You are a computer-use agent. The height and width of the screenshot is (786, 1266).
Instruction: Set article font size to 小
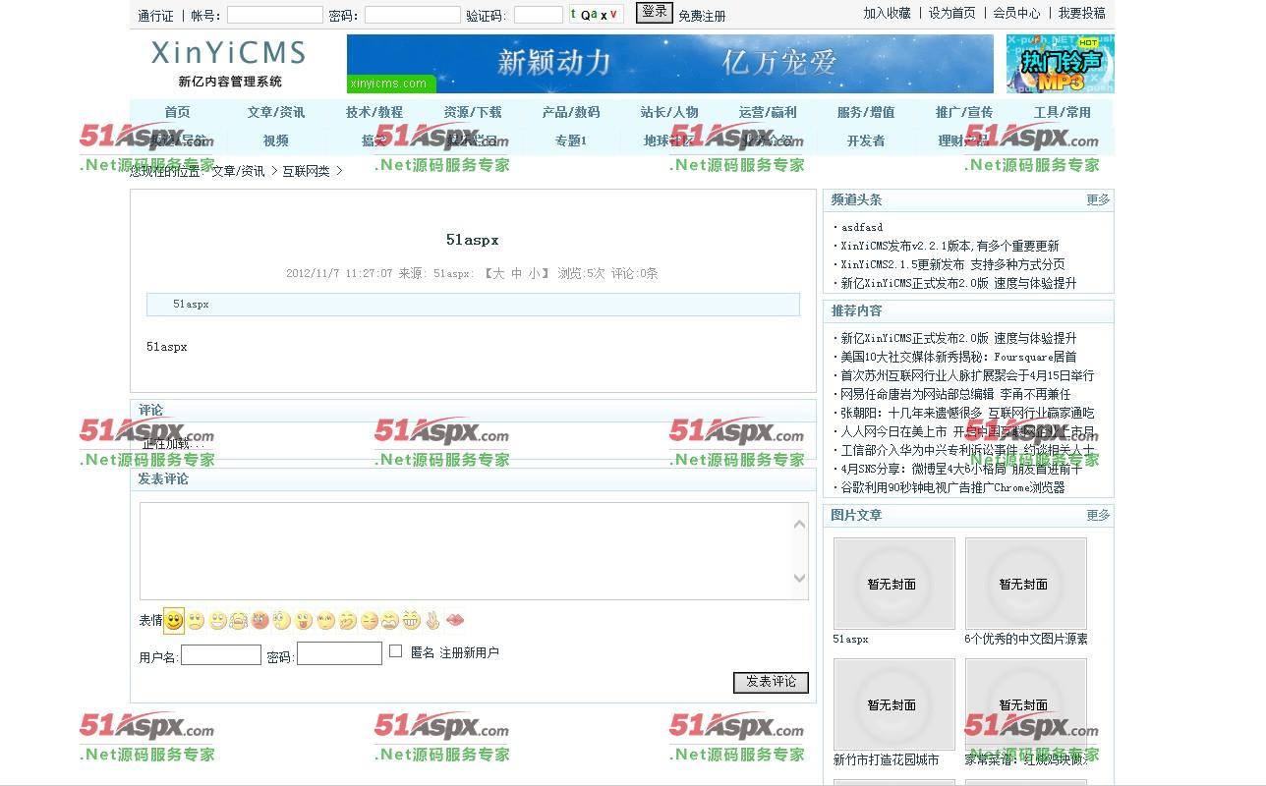click(x=534, y=274)
